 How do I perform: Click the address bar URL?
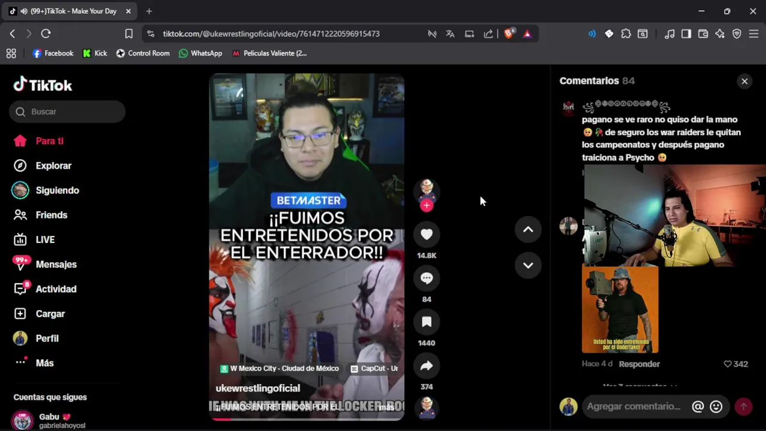(271, 34)
